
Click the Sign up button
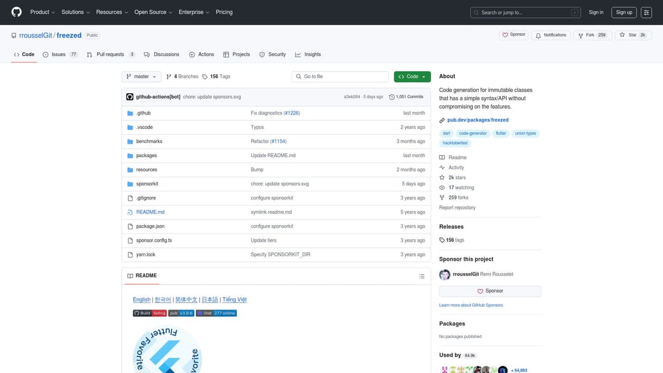click(x=624, y=12)
